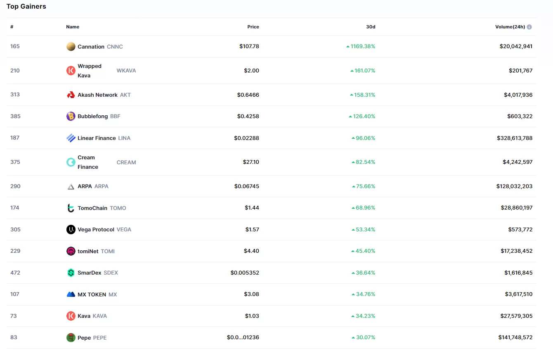Click the Akash Network logo icon
The width and height of the screenshot is (553, 352).
tap(71, 95)
